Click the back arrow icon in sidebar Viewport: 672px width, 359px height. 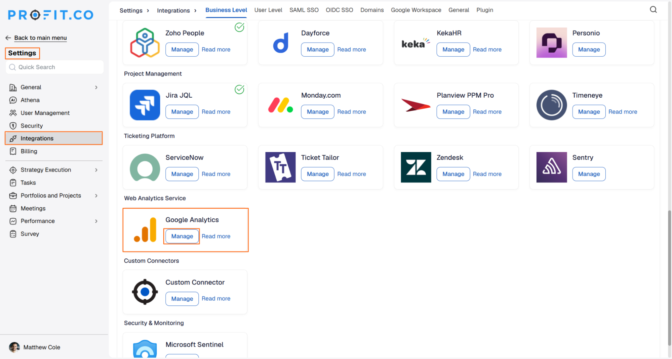[8, 38]
